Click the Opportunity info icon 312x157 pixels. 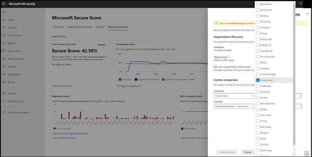pyautogui.click(x=229, y=57)
